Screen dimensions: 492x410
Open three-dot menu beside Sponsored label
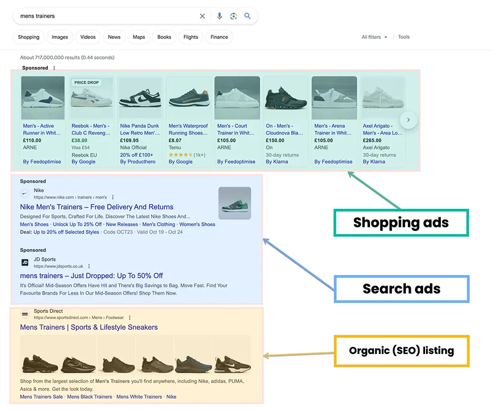coord(54,68)
